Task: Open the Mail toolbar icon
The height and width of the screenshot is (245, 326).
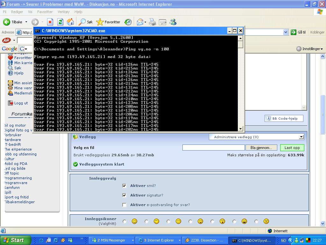Action: click(x=140, y=22)
